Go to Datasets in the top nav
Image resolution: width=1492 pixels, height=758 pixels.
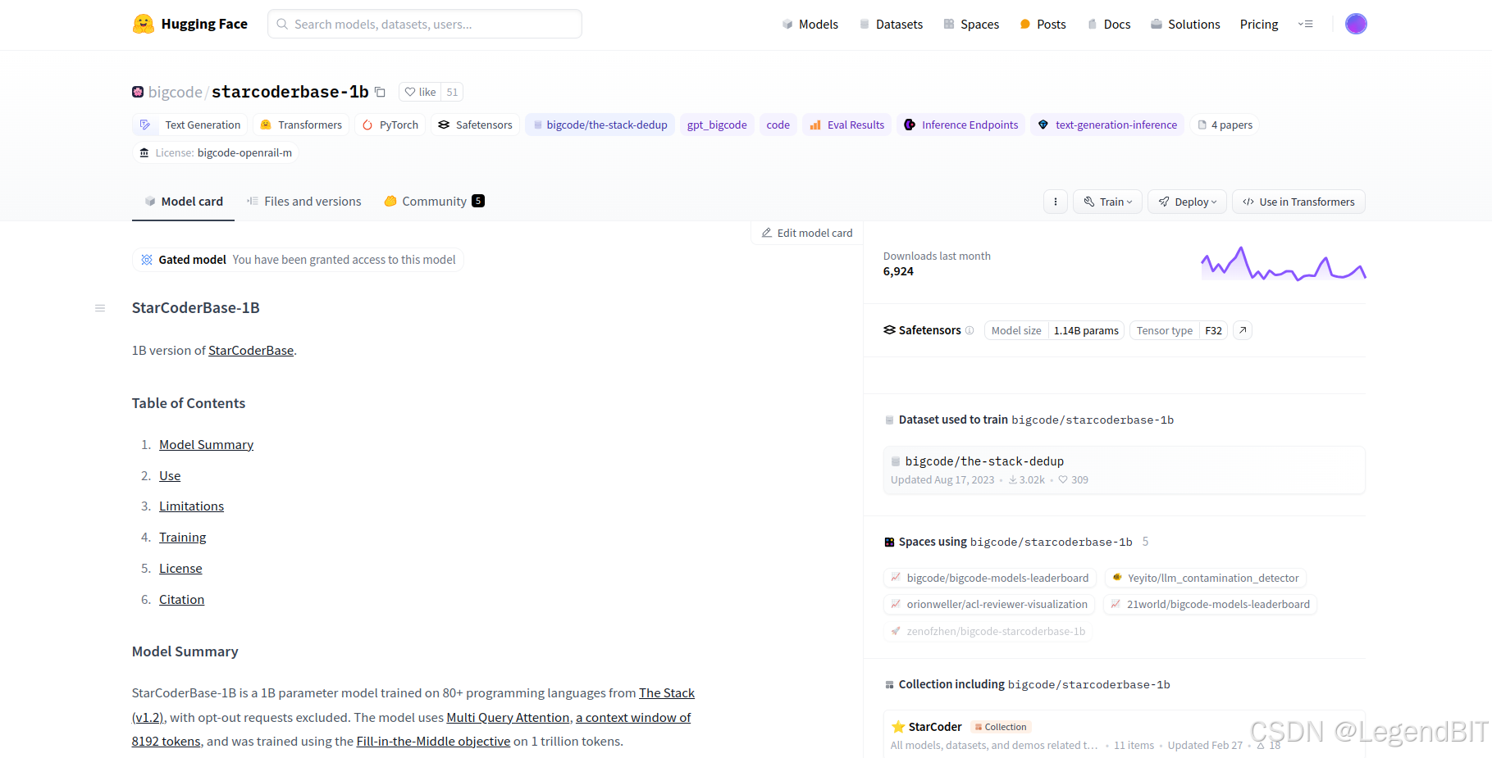891,24
